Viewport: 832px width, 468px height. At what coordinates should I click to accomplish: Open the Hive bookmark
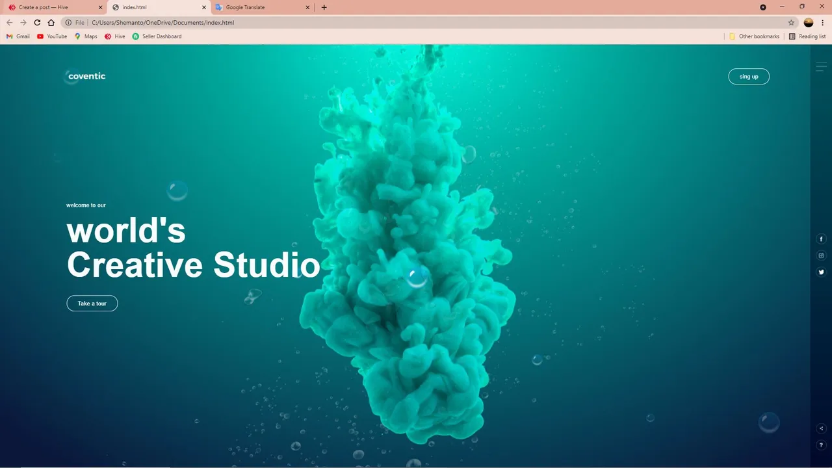[x=115, y=36]
